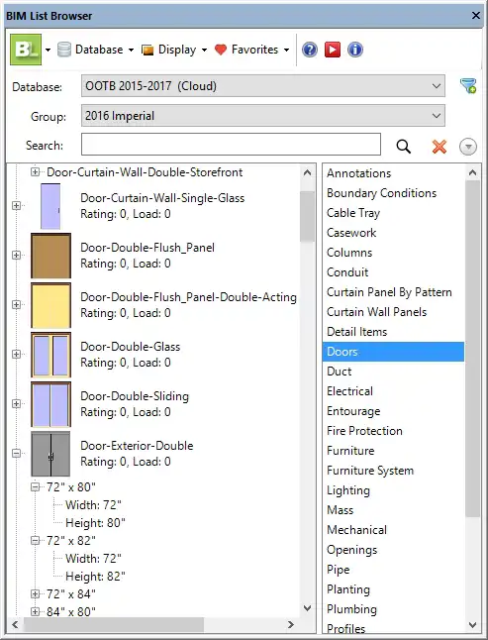Select the Lighting category
488x640 pixels.
(393, 490)
